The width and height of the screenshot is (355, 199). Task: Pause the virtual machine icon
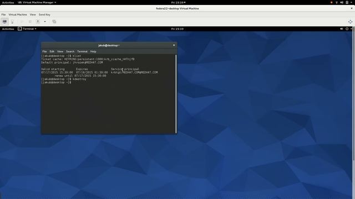[x=30, y=22]
